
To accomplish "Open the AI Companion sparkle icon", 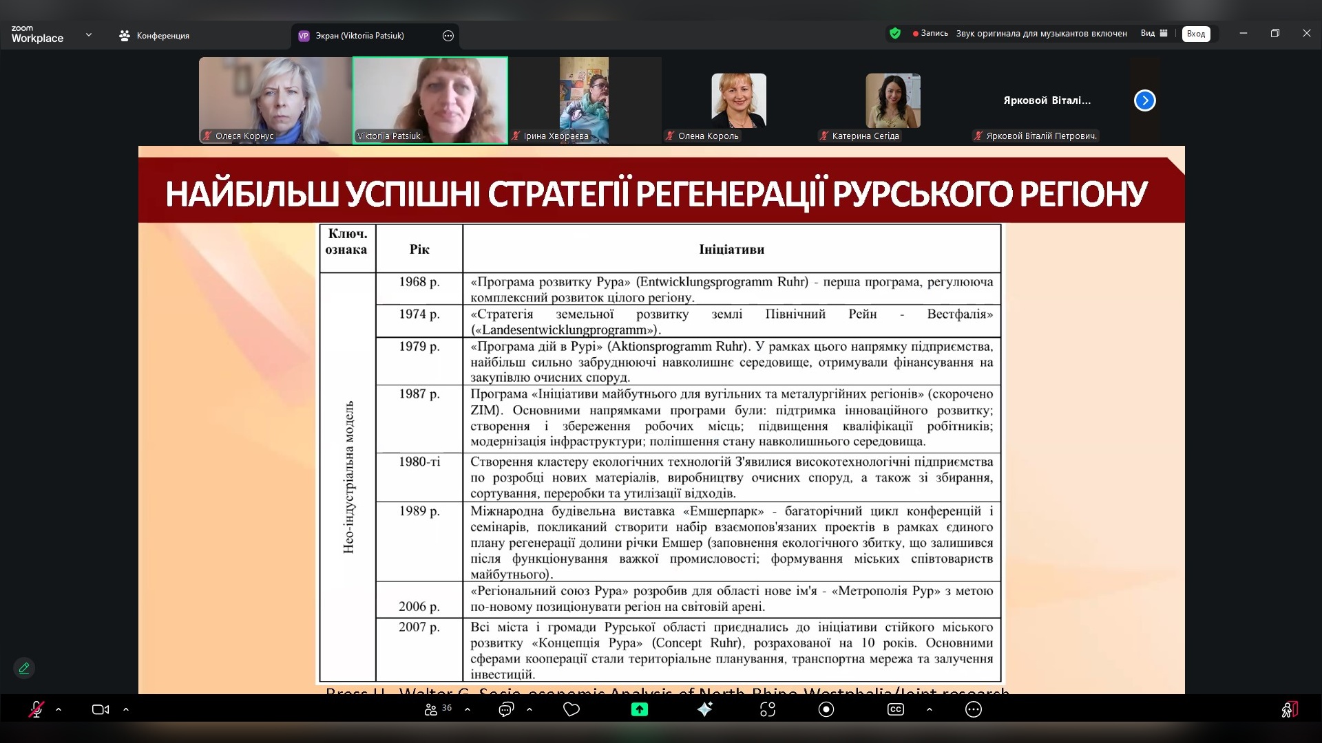I will click(704, 709).
